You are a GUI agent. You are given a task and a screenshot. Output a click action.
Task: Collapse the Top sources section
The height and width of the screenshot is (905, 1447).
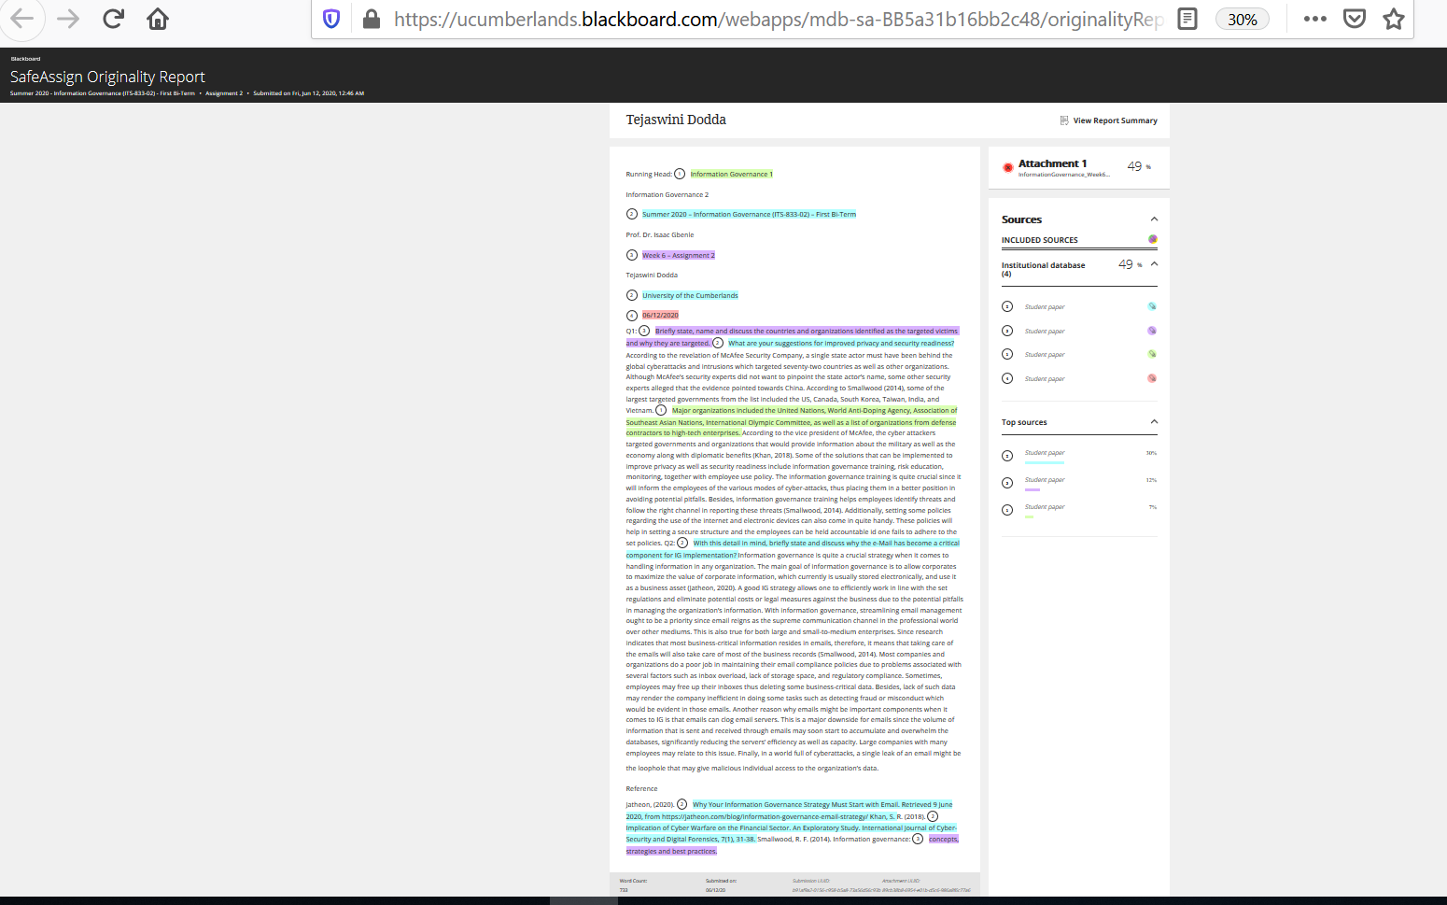[x=1154, y=422]
